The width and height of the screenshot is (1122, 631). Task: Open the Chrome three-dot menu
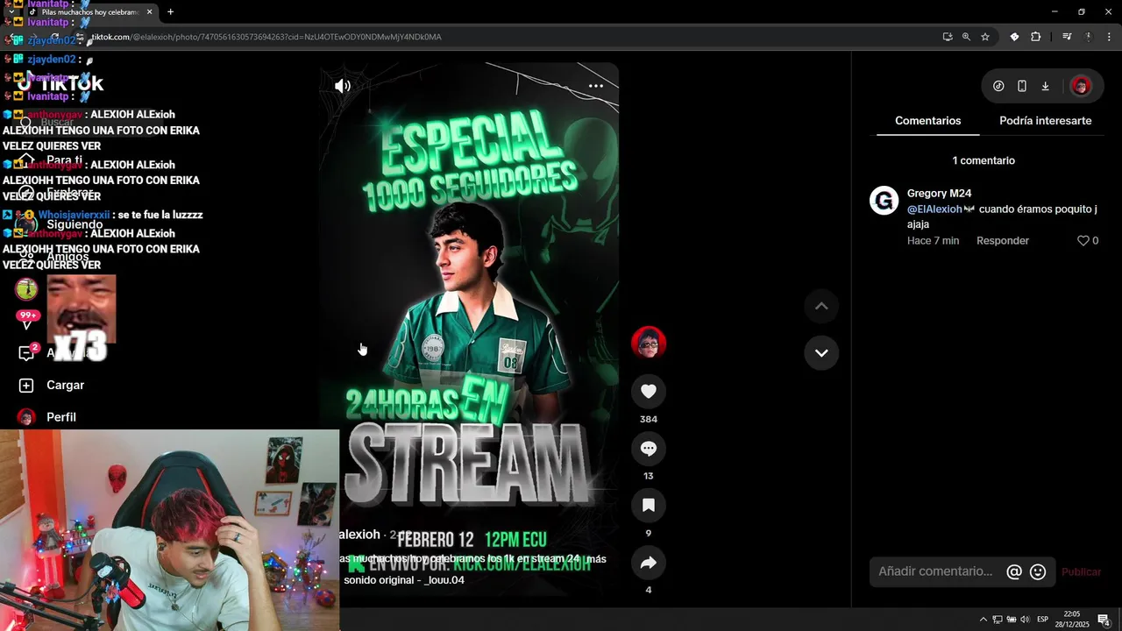[1110, 37]
